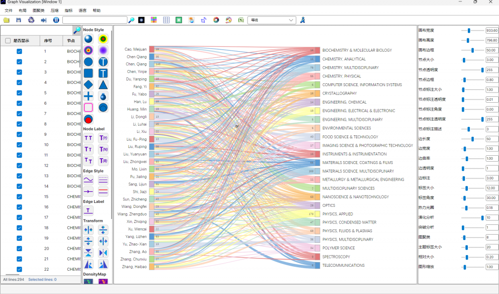
Task: Toggle the 是否显示 header checkbox
Action: point(8,41)
